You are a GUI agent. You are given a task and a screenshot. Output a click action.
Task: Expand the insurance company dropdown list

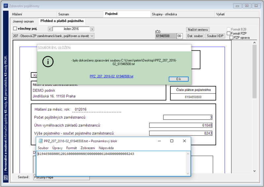tap(92, 36)
